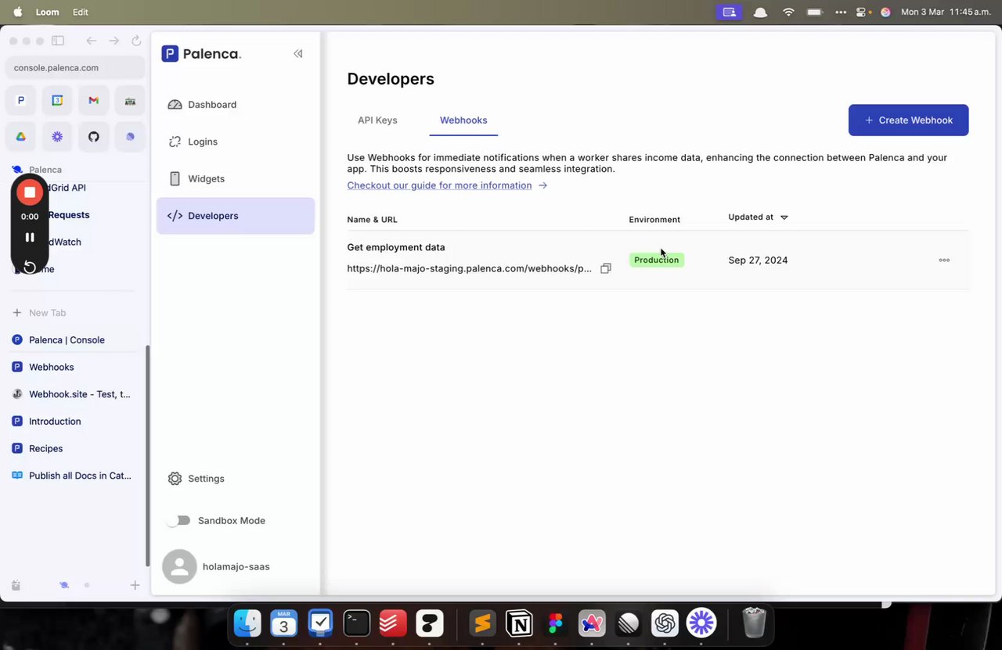Image resolution: width=1002 pixels, height=650 pixels.
Task: Stop the Loom recording
Action: [x=30, y=192]
